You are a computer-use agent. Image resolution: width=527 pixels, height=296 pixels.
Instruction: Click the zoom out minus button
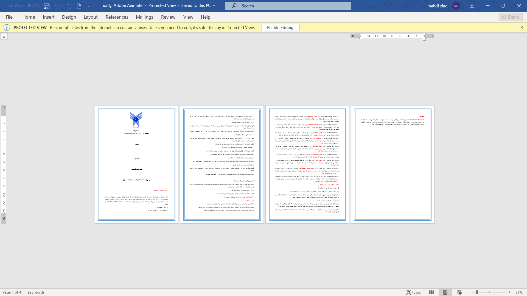469,292
